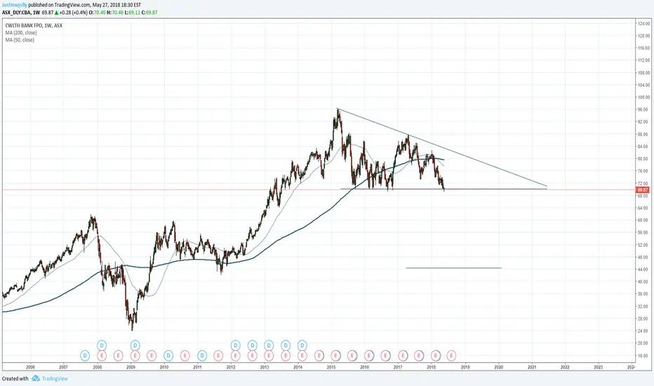654x386 pixels.
Task: Open the lower-row D marker near 2010
Action: [x=168, y=356]
